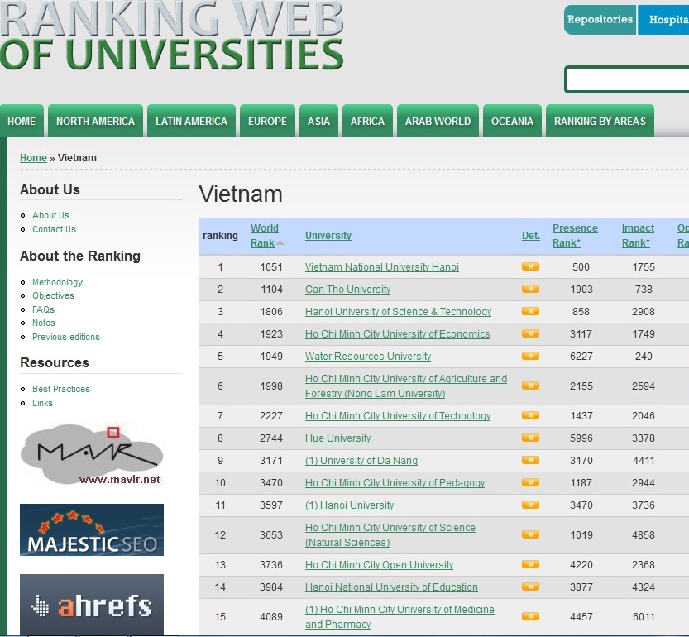Sort table by University column
689x637 pixels.
coord(328,236)
